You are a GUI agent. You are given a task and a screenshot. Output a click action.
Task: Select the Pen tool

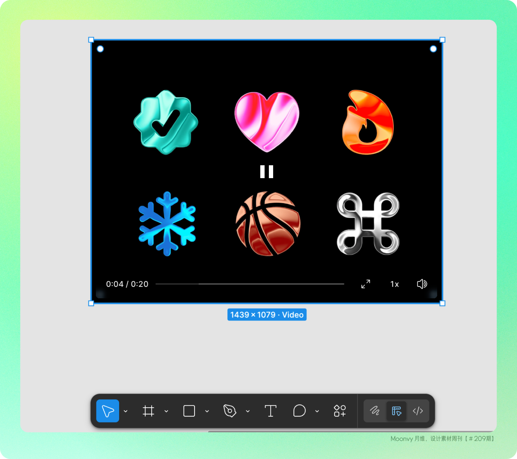[230, 411]
